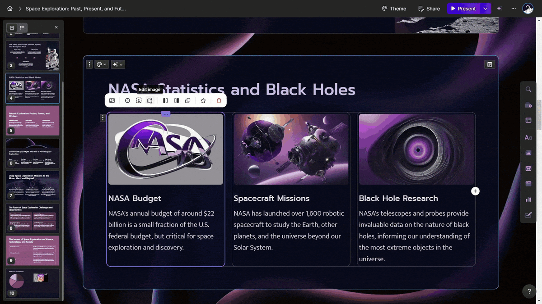Select slide 10 thumbnail with pie chart
The height and width of the screenshot is (304, 542).
click(33, 283)
